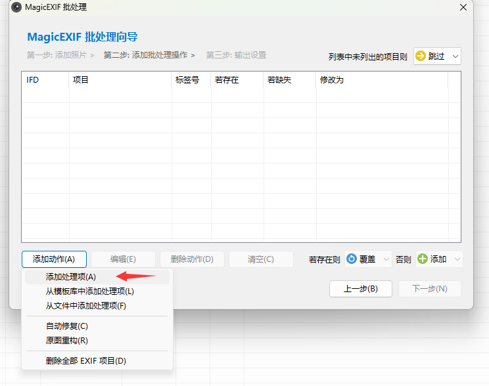Select 从模板库中添加处理项(L)
489x386 pixels.
[x=97, y=291]
